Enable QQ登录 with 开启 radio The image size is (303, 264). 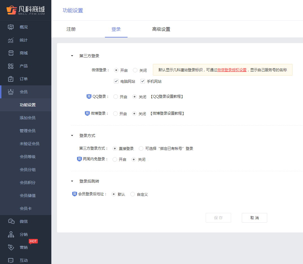click(x=116, y=97)
